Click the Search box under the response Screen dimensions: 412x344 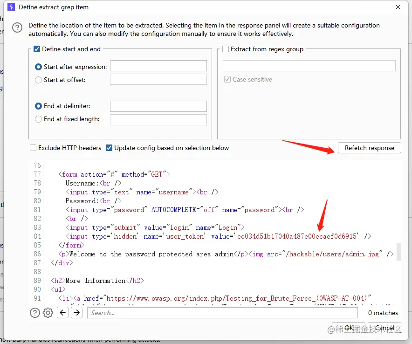(222, 313)
